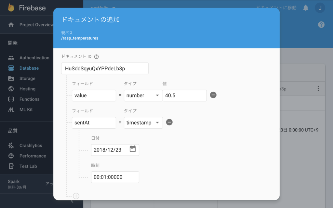The width and height of the screenshot is (333, 208).
Task: Click the 開発 section heading
Action: (13, 43)
